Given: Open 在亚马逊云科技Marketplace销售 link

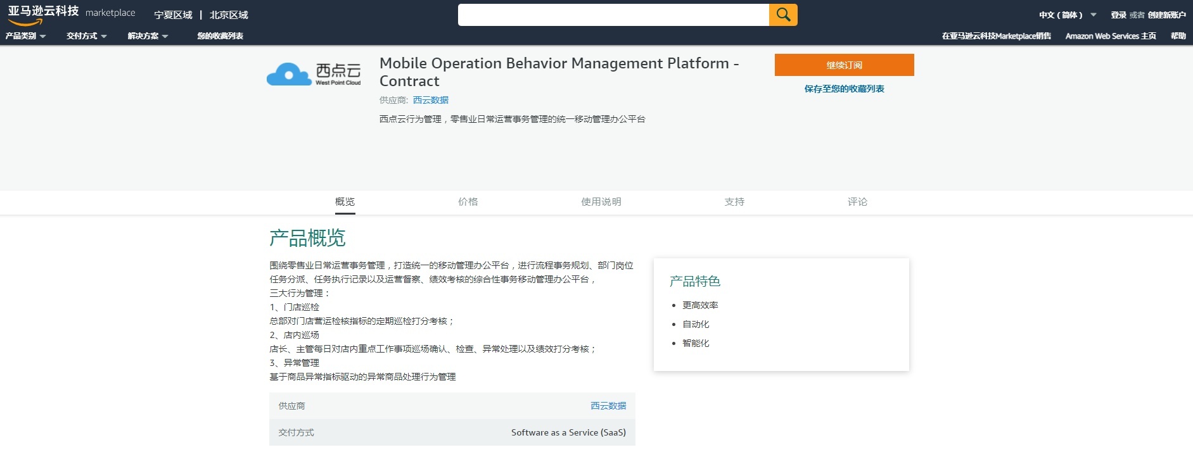Looking at the screenshot, I should click(x=996, y=36).
